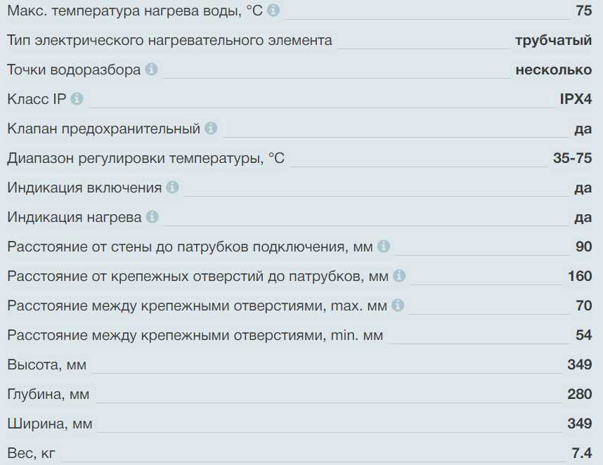
Task: Show info for Расстояние между крепежными отверстиями, max
Action: click(398, 306)
